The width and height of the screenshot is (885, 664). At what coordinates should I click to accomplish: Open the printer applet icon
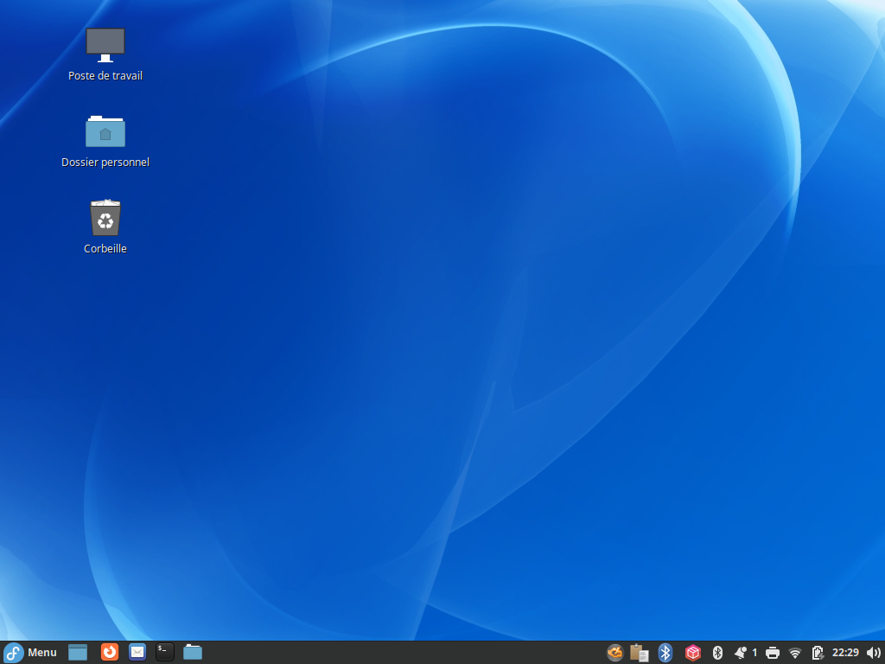tap(772, 654)
